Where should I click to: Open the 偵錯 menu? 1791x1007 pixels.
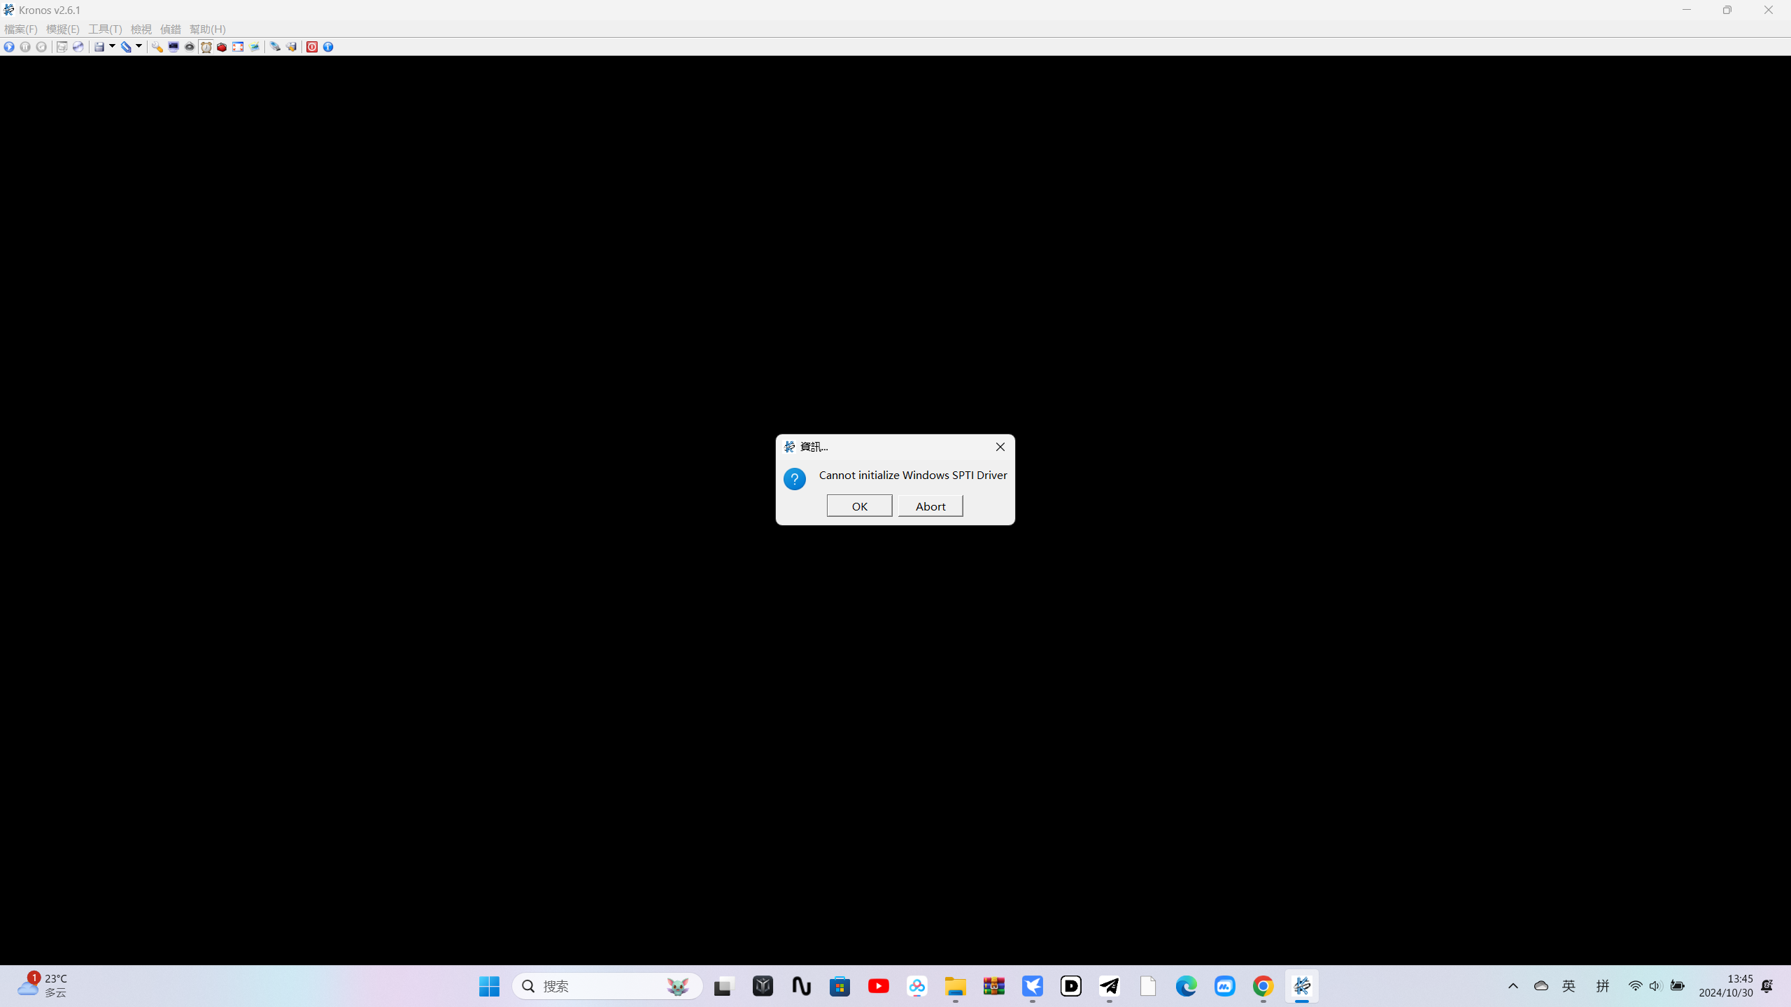point(171,29)
